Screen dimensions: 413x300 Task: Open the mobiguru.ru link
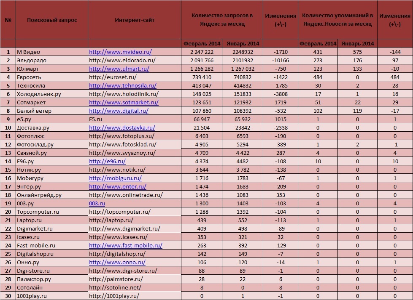click(x=115, y=178)
